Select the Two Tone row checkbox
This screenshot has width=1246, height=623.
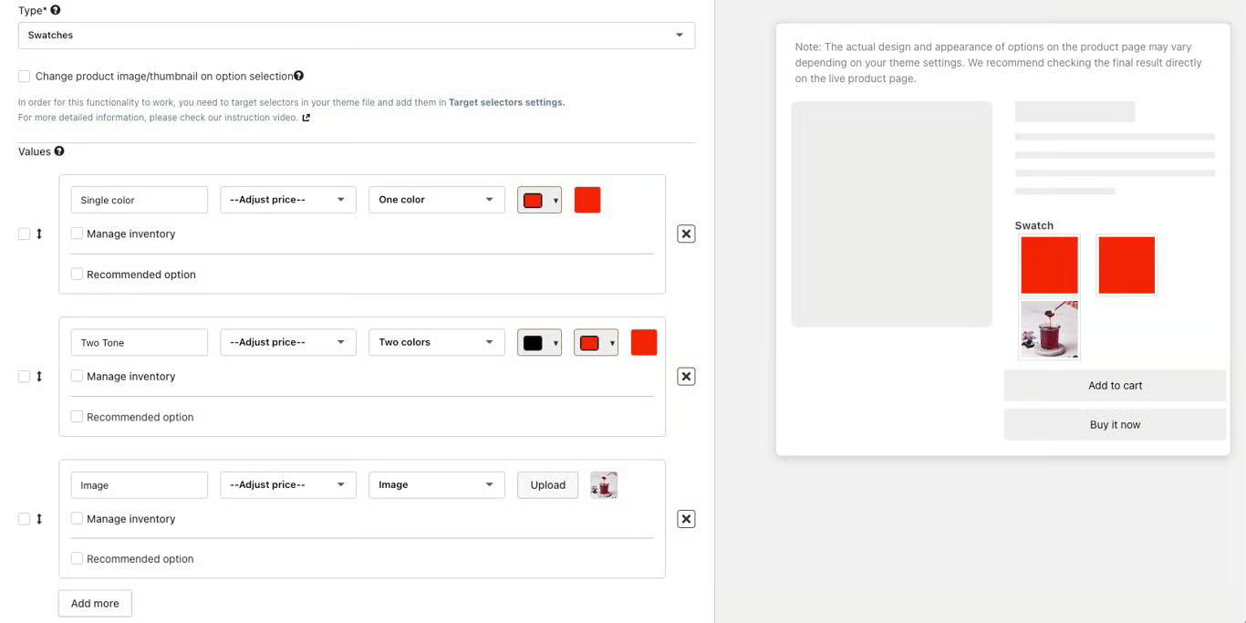(25, 376)
